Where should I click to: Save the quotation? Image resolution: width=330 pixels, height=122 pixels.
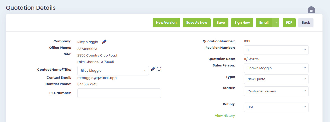pyautogui.click(x=221, y=23)
